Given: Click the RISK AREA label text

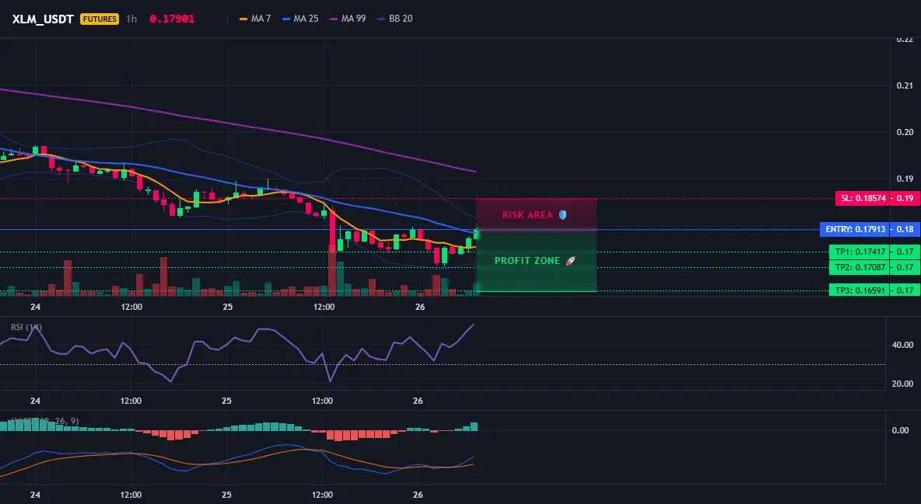Looking at the screenshot, I should (x=527, y=215).
